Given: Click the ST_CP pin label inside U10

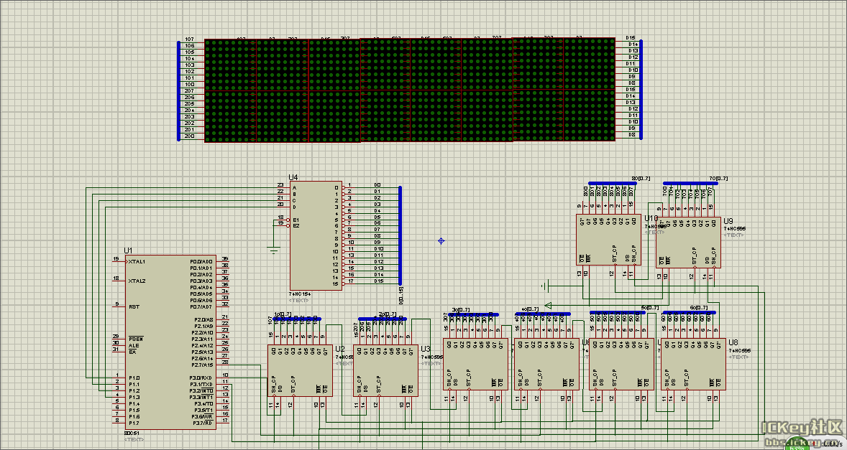Looking at the screenshot, I should point(614,254).
